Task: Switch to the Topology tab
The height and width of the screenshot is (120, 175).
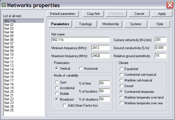Action: tap(85, 24)
